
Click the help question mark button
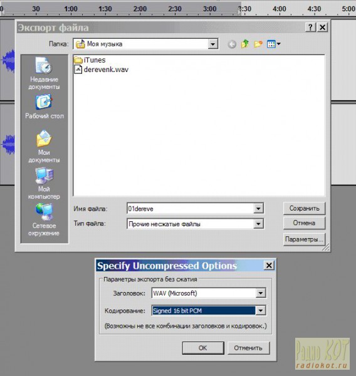click(310, 27)
